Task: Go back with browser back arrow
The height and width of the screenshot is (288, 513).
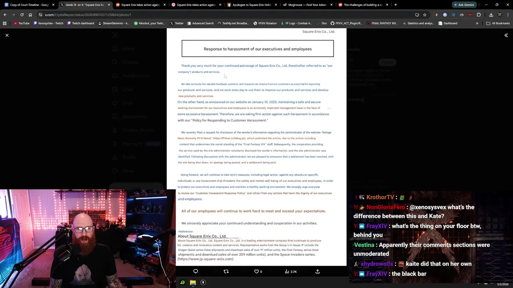Action: click(5, 15)
